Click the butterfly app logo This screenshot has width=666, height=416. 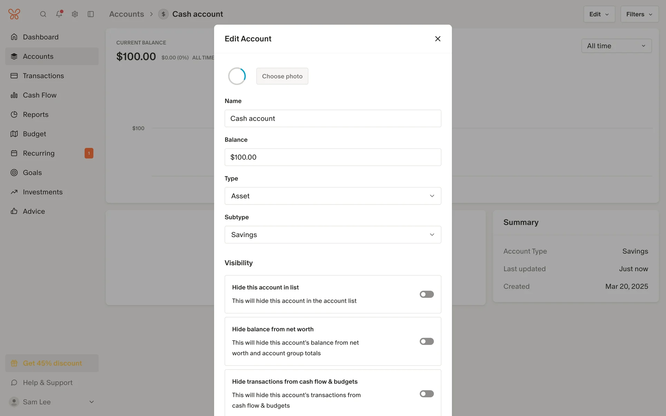14,14
